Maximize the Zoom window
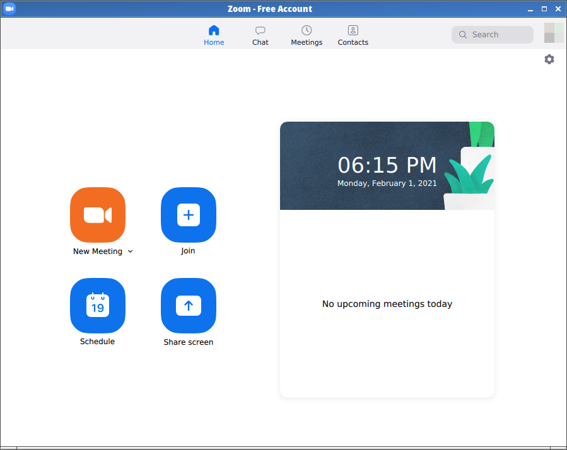Viewport: 567px width, 450px height. pyautogui.click(x=544, y=9)
